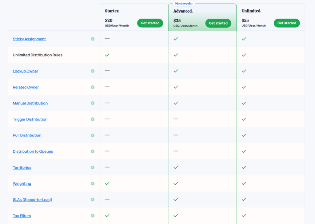Select the Unlimited Distribution Rules text

(x=38, y=55)
